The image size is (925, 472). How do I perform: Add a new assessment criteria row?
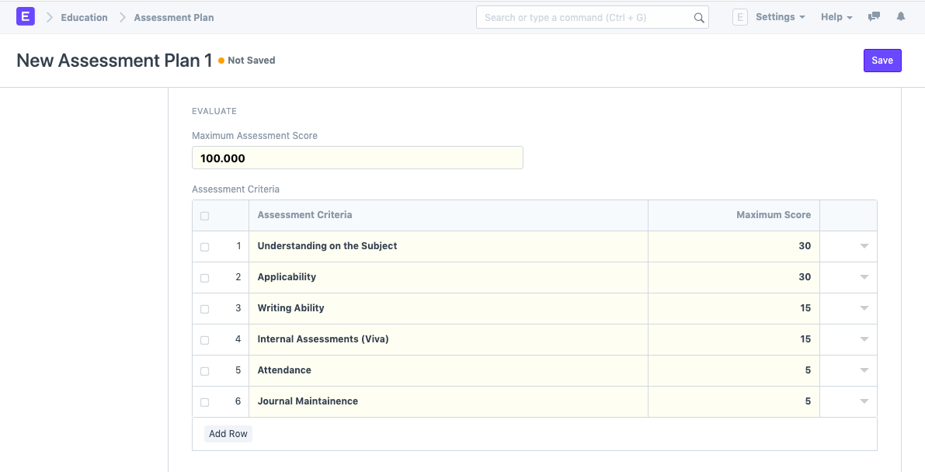click(228, 433)
